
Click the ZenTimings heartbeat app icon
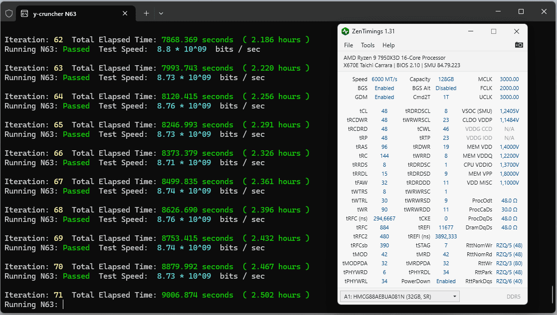[345, 31]
